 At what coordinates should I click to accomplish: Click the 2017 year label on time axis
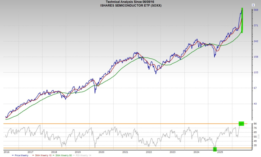point(30,152)
